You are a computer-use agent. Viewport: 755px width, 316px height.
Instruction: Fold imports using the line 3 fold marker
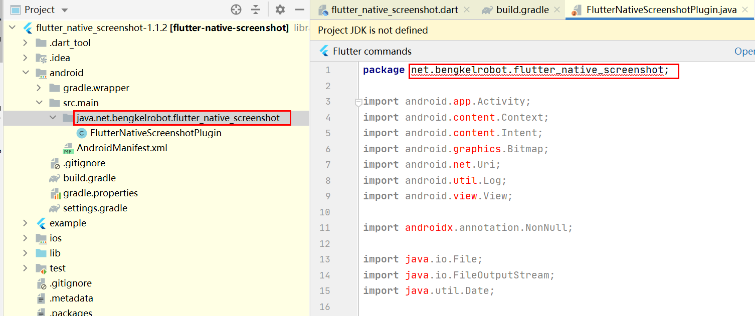tap(358, 103)
